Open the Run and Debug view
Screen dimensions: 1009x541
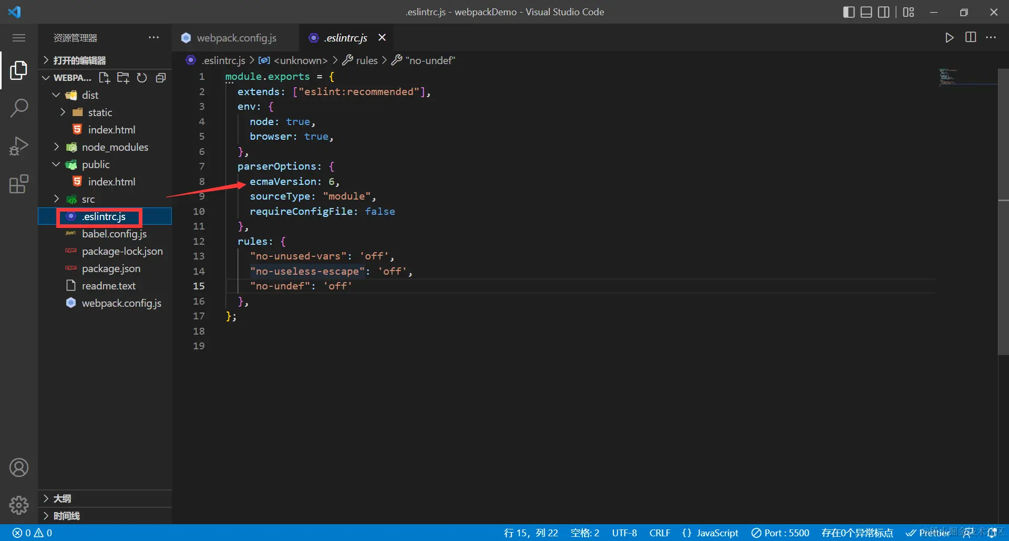click(x=19, y=146)
